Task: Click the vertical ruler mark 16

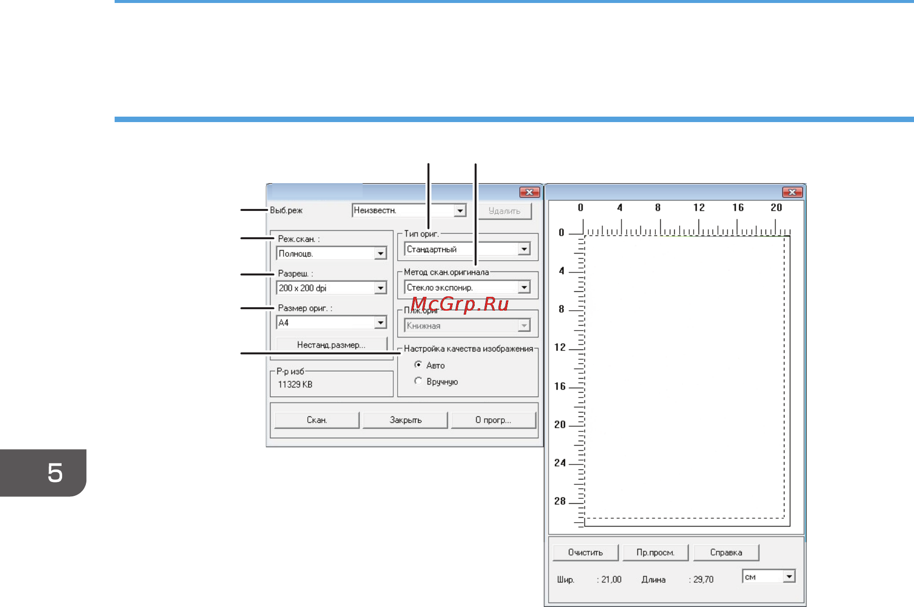Action: 560,386
